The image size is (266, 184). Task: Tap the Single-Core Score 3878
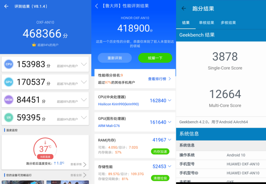coord(225,57)
